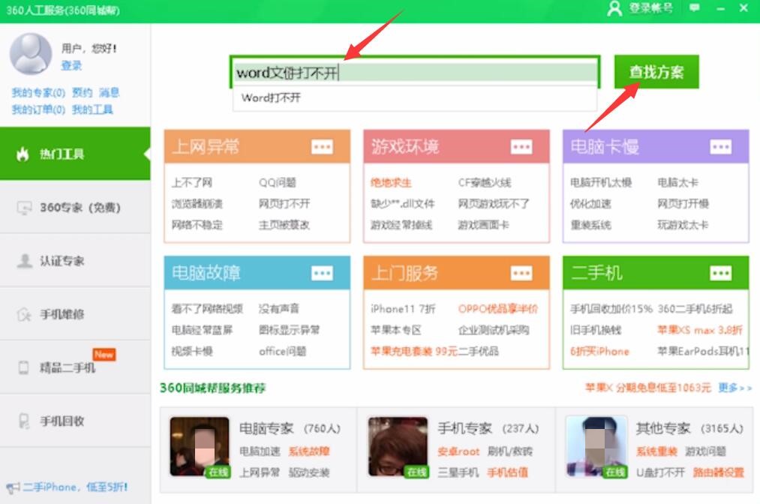This screenshot has height=504, width=760.
Task: Select 玩游戏太卡 item
Action: point(683,225)
